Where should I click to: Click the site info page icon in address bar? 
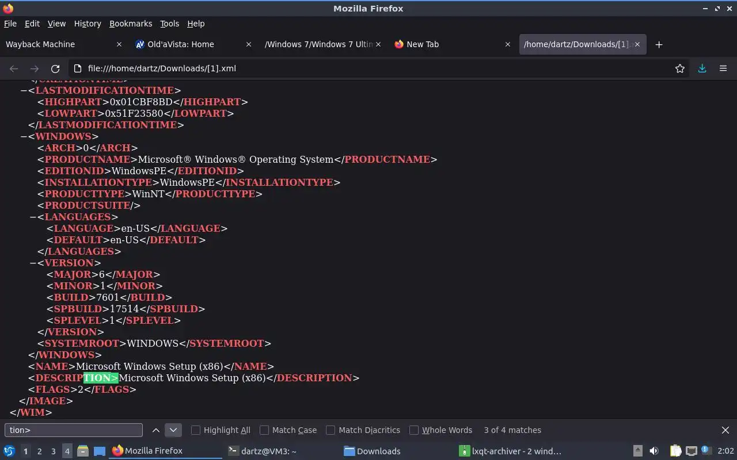(x=78, y=68)
